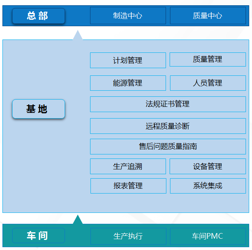The width and height of the screenshot is (252, 250).
Task: Open the 计划管理 module box
Action: click(x=128, y=60)
